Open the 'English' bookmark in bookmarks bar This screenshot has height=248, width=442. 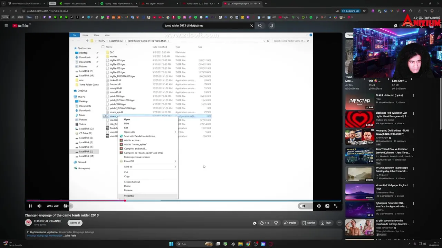(x=284, y=17)
